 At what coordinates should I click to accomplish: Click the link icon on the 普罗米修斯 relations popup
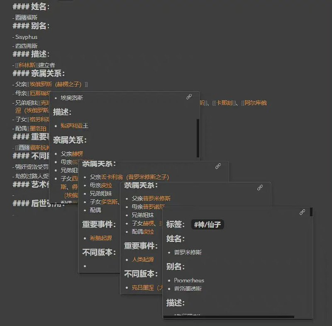pyautogui.click(x=260, y=187)
